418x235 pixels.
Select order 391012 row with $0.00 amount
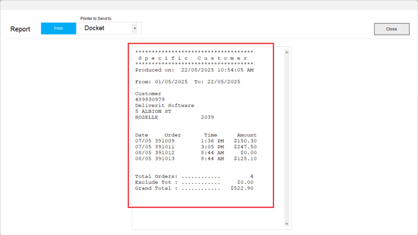click(x=196, y=152)
